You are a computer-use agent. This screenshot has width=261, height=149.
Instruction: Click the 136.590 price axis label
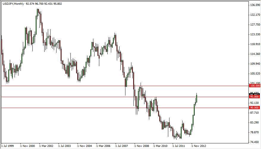tap(255, 5)
